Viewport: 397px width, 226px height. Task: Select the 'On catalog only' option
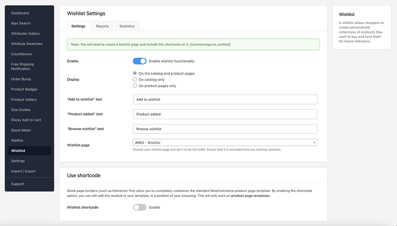pyautogui.click(x=135, y=79)
